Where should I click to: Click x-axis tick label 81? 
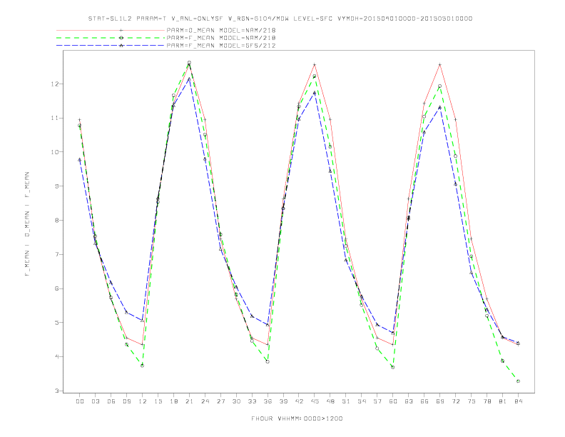[x=503, y=401]
